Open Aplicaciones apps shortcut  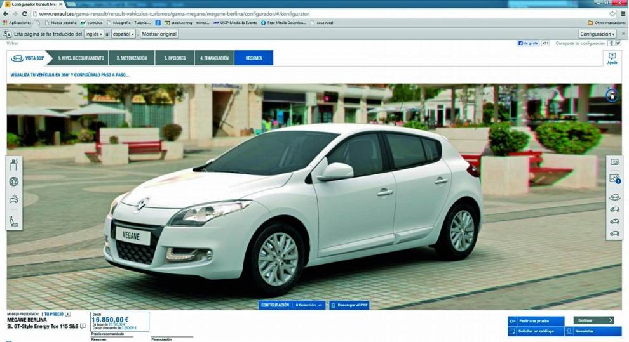tap(17, 23)
